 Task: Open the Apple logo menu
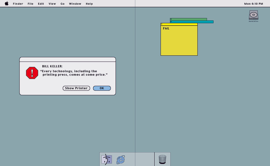[7, 3]
